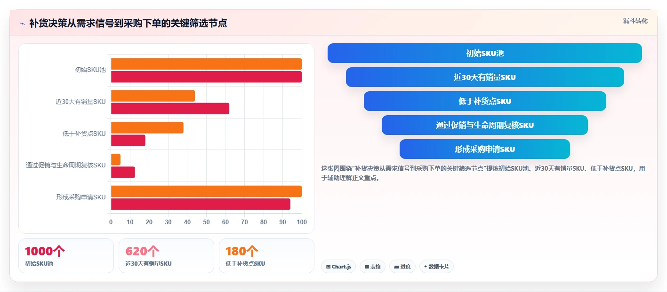Click the orange bar for 低于补货点SKU
Image resolution: width=667 pixels, height=292 pixels.
147,127
